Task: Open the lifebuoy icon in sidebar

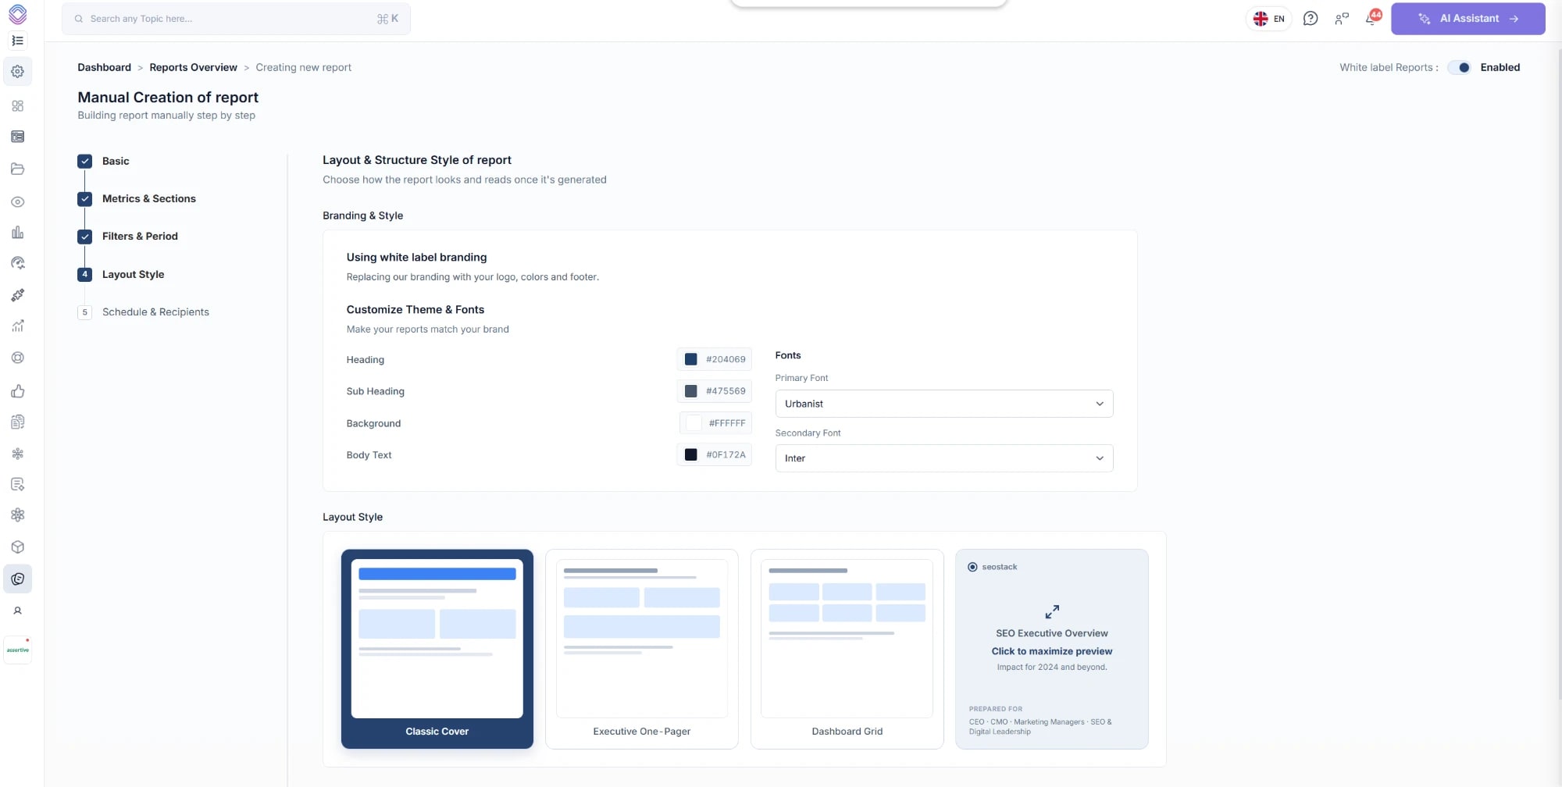Action: 17,358
